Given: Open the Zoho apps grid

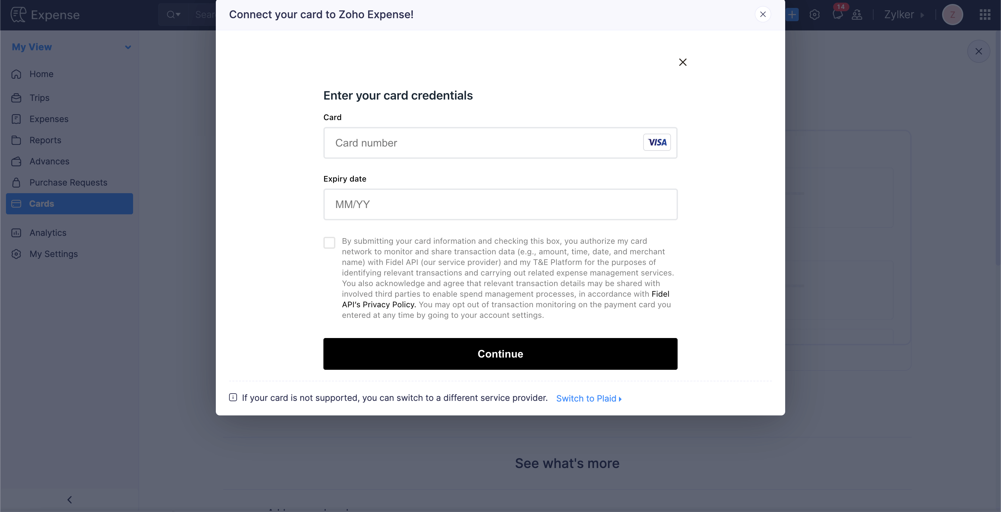Looking at the screenshot, I should pos(984,15).
